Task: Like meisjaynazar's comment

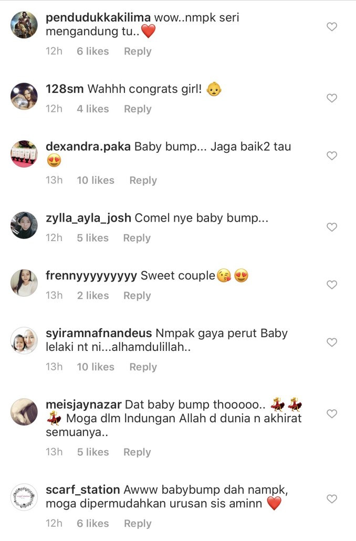Action: pos(332,414)
